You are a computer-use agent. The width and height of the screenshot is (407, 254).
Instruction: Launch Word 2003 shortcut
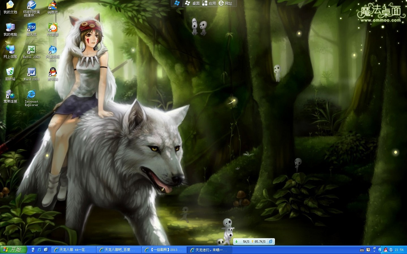pyautogui.click(x=31, y=74)
